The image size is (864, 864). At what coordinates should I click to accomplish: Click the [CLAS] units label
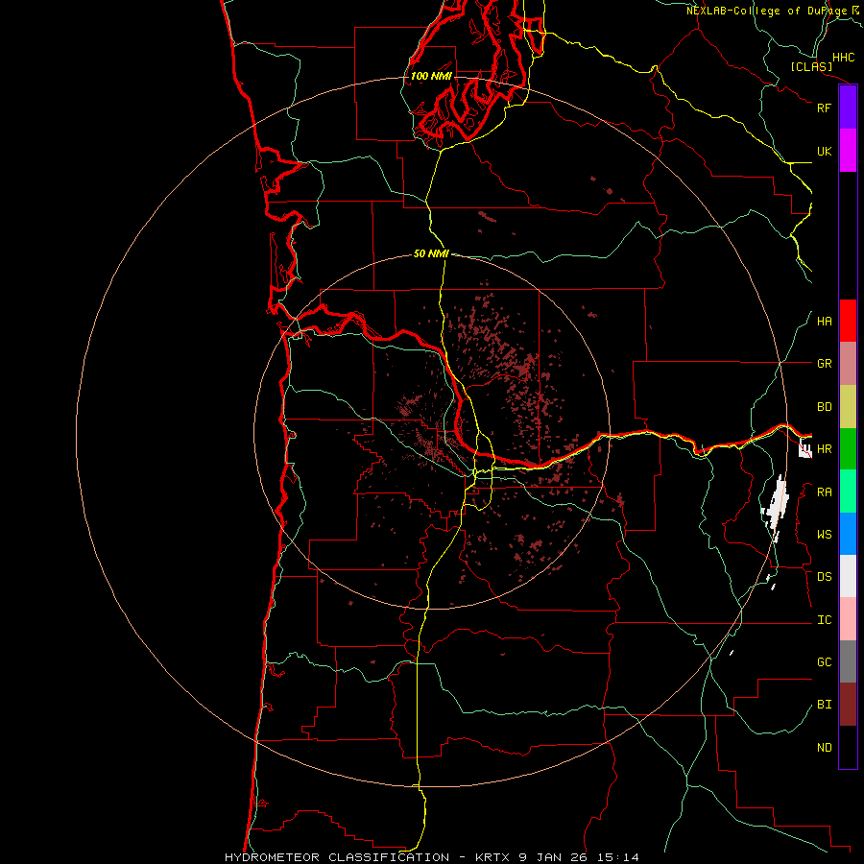[811, 66]
